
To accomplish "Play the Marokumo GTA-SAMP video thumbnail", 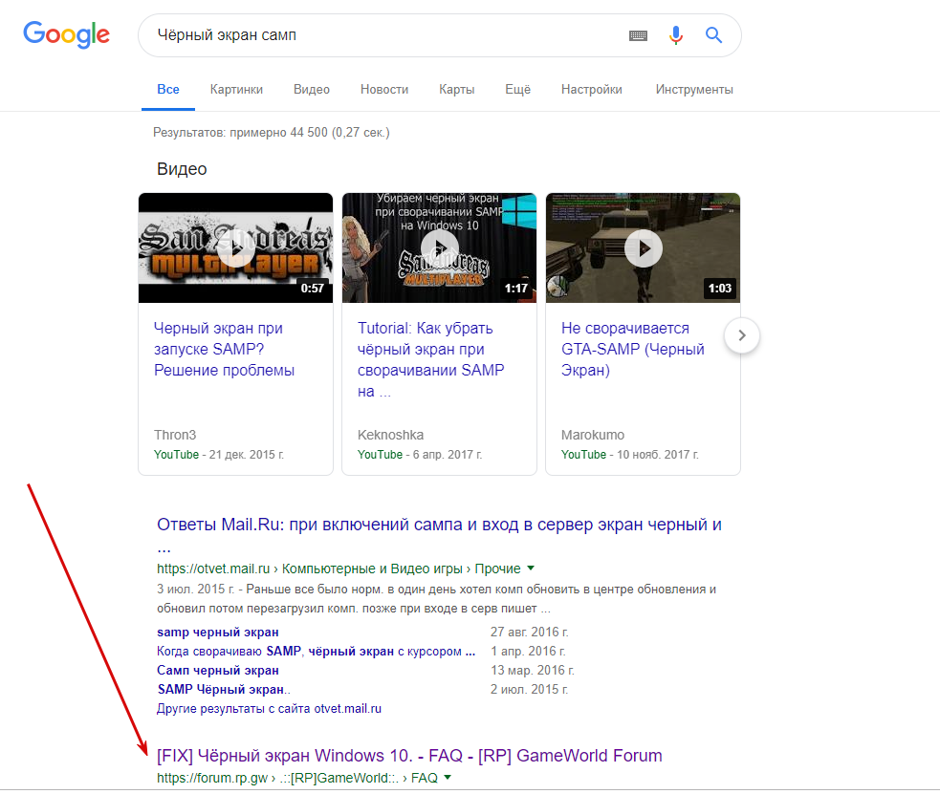I will point(644,247).
